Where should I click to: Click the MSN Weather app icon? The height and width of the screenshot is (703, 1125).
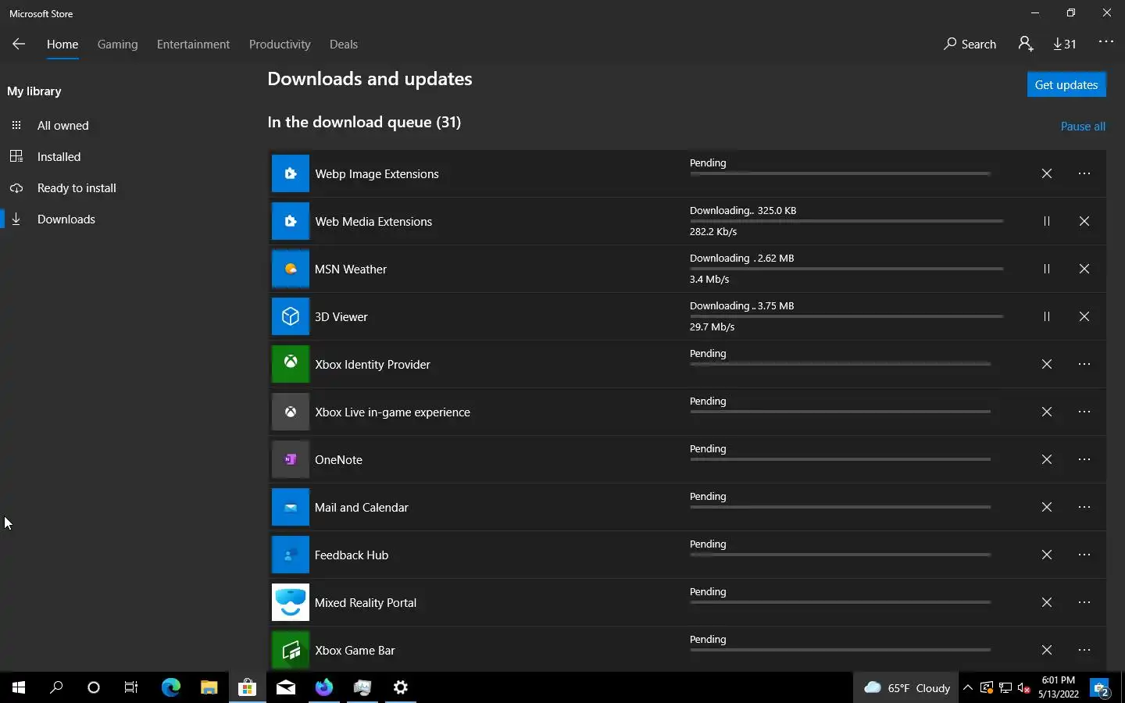(291, 269)
